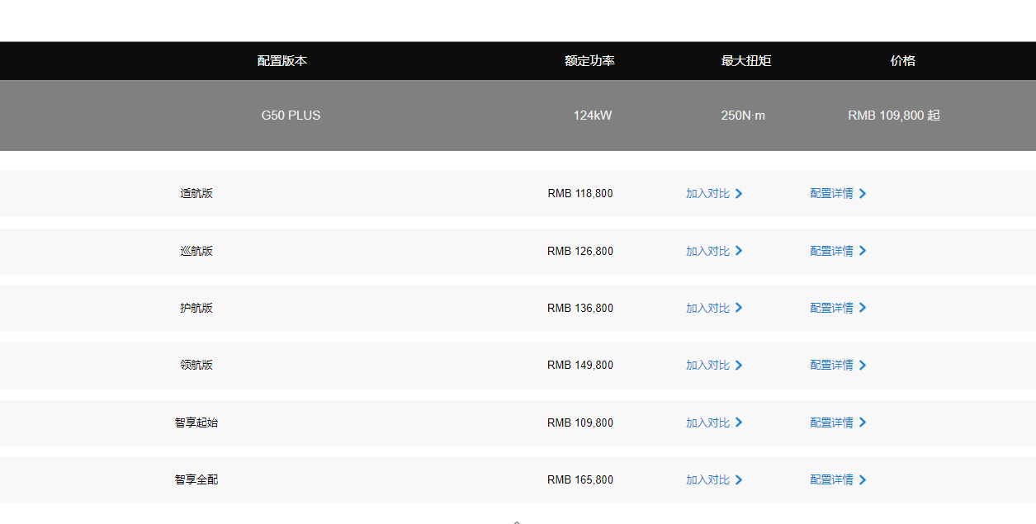This screenshot has width=1036, height=524.
Task: Click the chevron beside 加入对比 in 巡航版 row
Action: pos(739,251)
